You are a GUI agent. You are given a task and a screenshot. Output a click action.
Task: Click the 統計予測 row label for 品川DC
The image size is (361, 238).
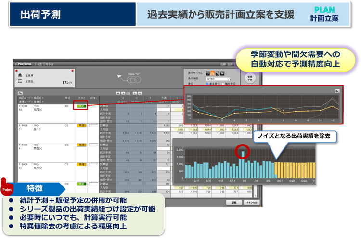point(105,133)
